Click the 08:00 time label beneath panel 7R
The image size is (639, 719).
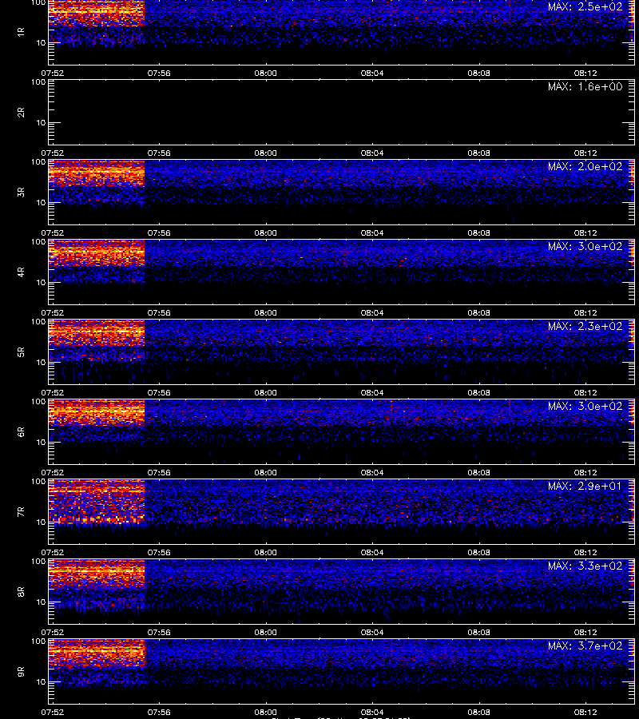pos(265,553)
